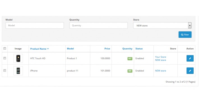
Task: Click the Action column header
Action: [x=190, y=49]
